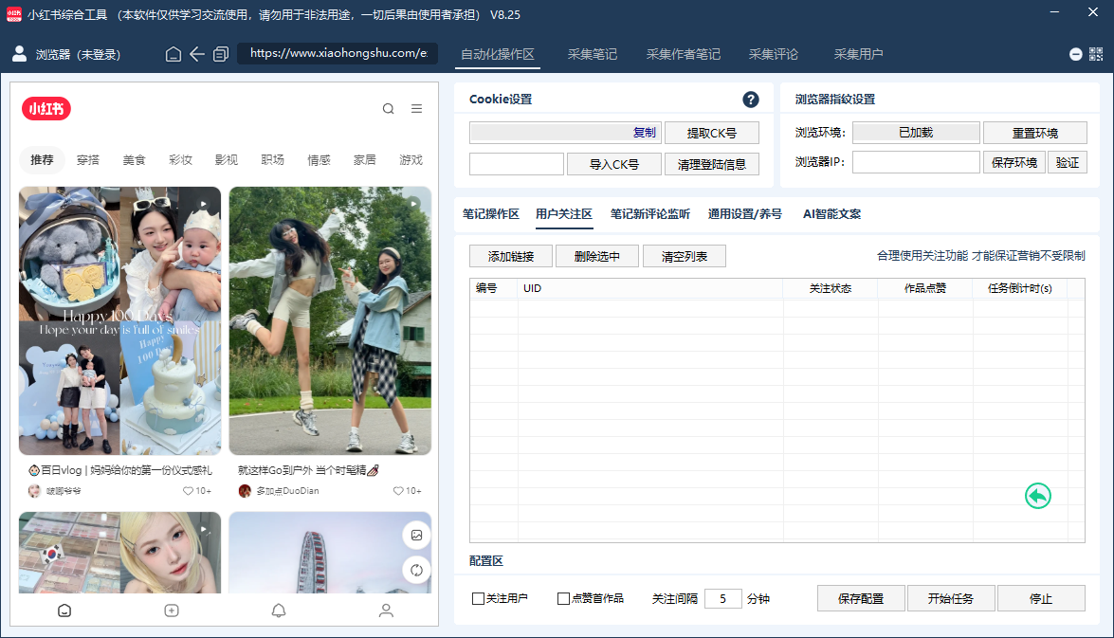Enable the 点赞首作品 checkbox

[565, 598]
